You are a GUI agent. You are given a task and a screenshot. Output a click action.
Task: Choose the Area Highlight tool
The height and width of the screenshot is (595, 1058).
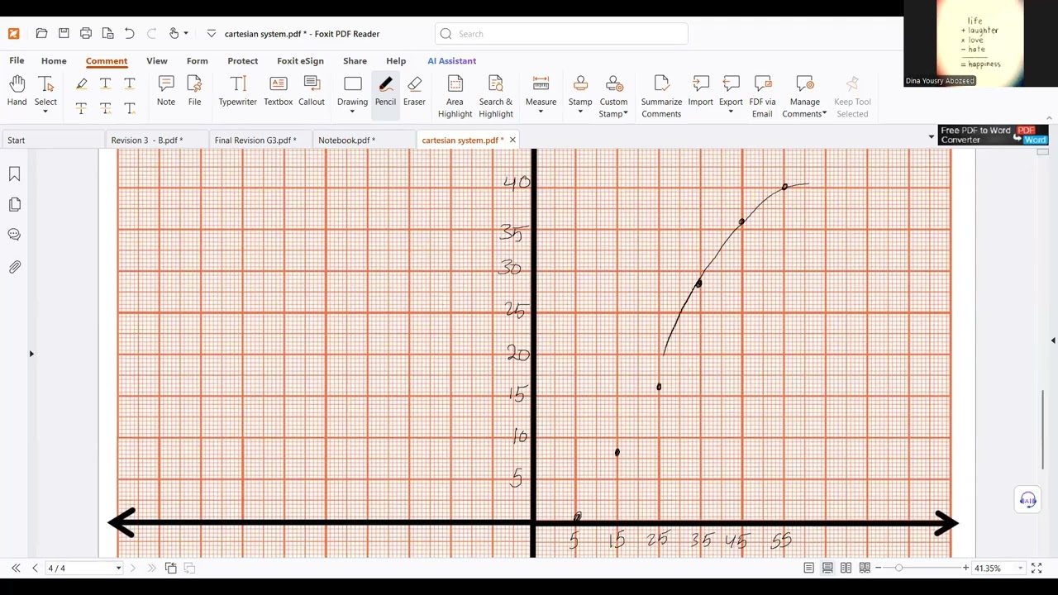[x=455, y=97]
